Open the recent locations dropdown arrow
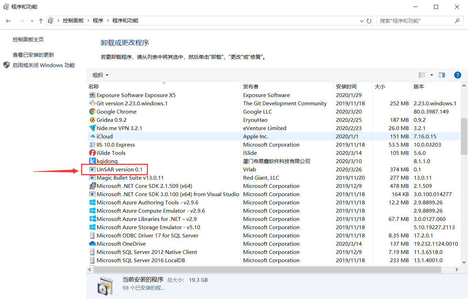 click(x=32, y=21)
